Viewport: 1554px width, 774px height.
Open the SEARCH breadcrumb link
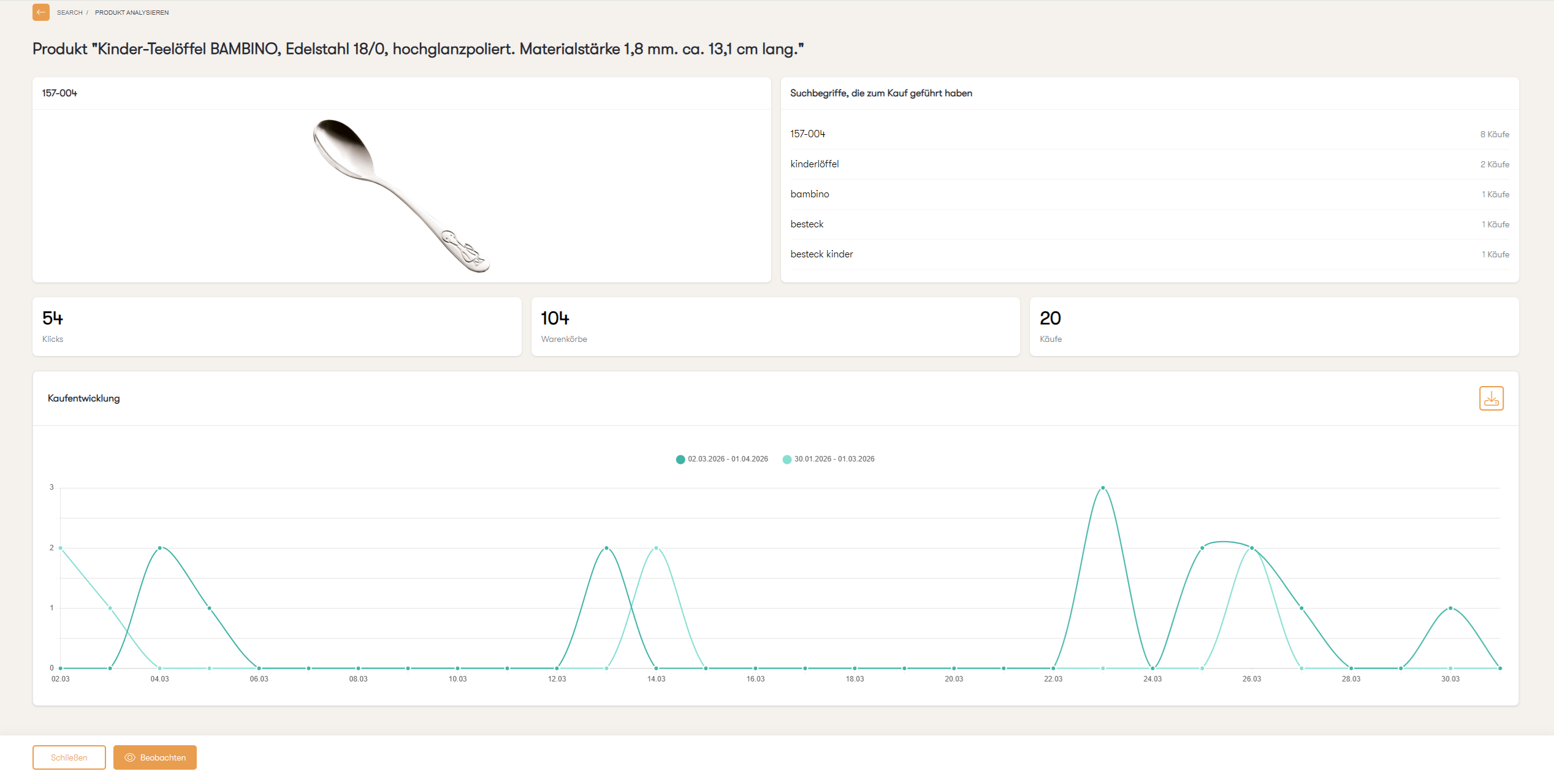[69, 12]
